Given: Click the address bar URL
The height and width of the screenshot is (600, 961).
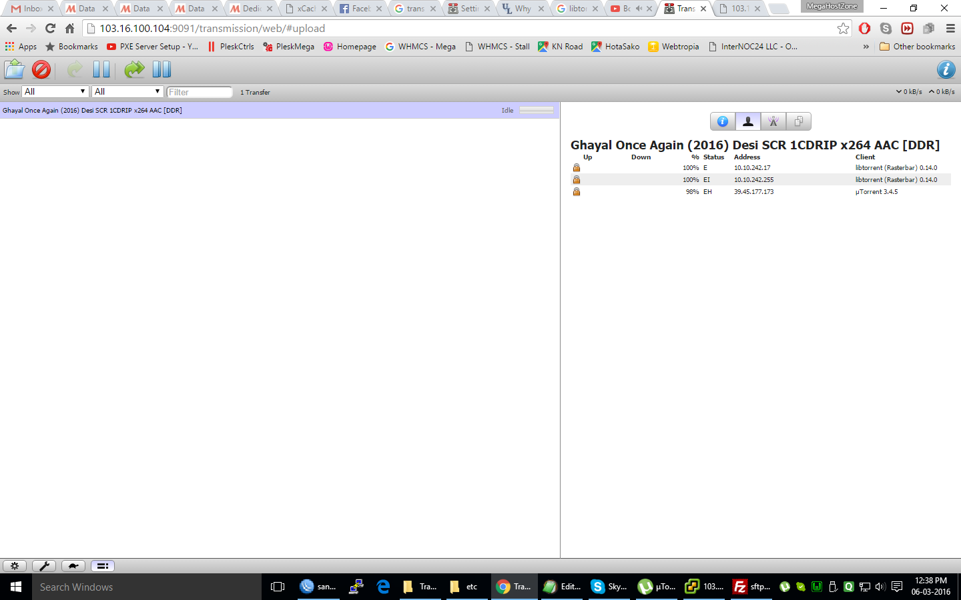Looking at the screenshot, I should click(212, 28).
